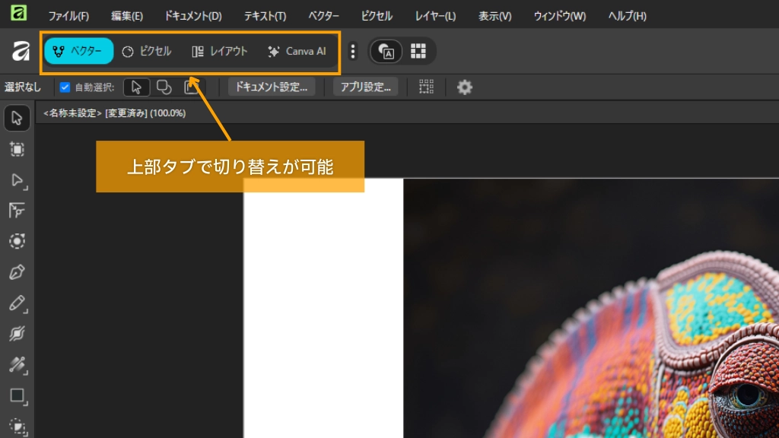Select the Rectangle shape tool
This screenshot has height=438, width=779.
coord(17,395)
